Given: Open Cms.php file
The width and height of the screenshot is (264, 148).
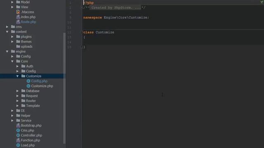Looking at the screenshot, I should (28, 130).
